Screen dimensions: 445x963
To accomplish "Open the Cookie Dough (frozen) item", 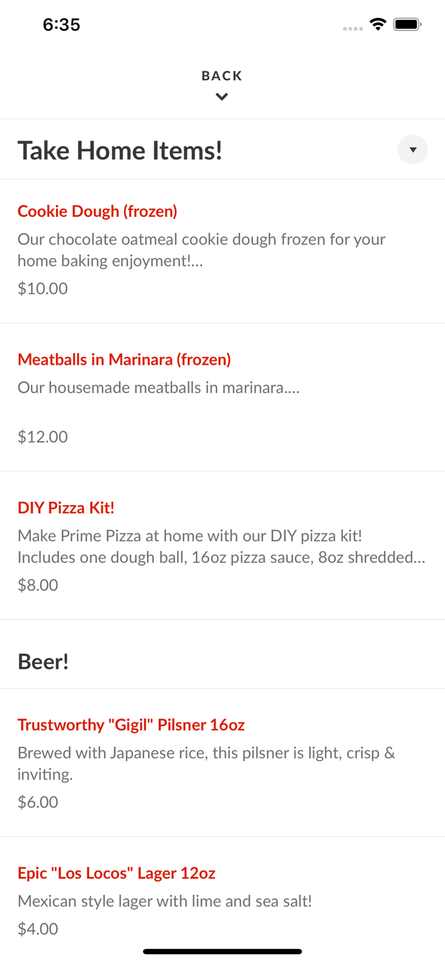I will pos(97,211).
